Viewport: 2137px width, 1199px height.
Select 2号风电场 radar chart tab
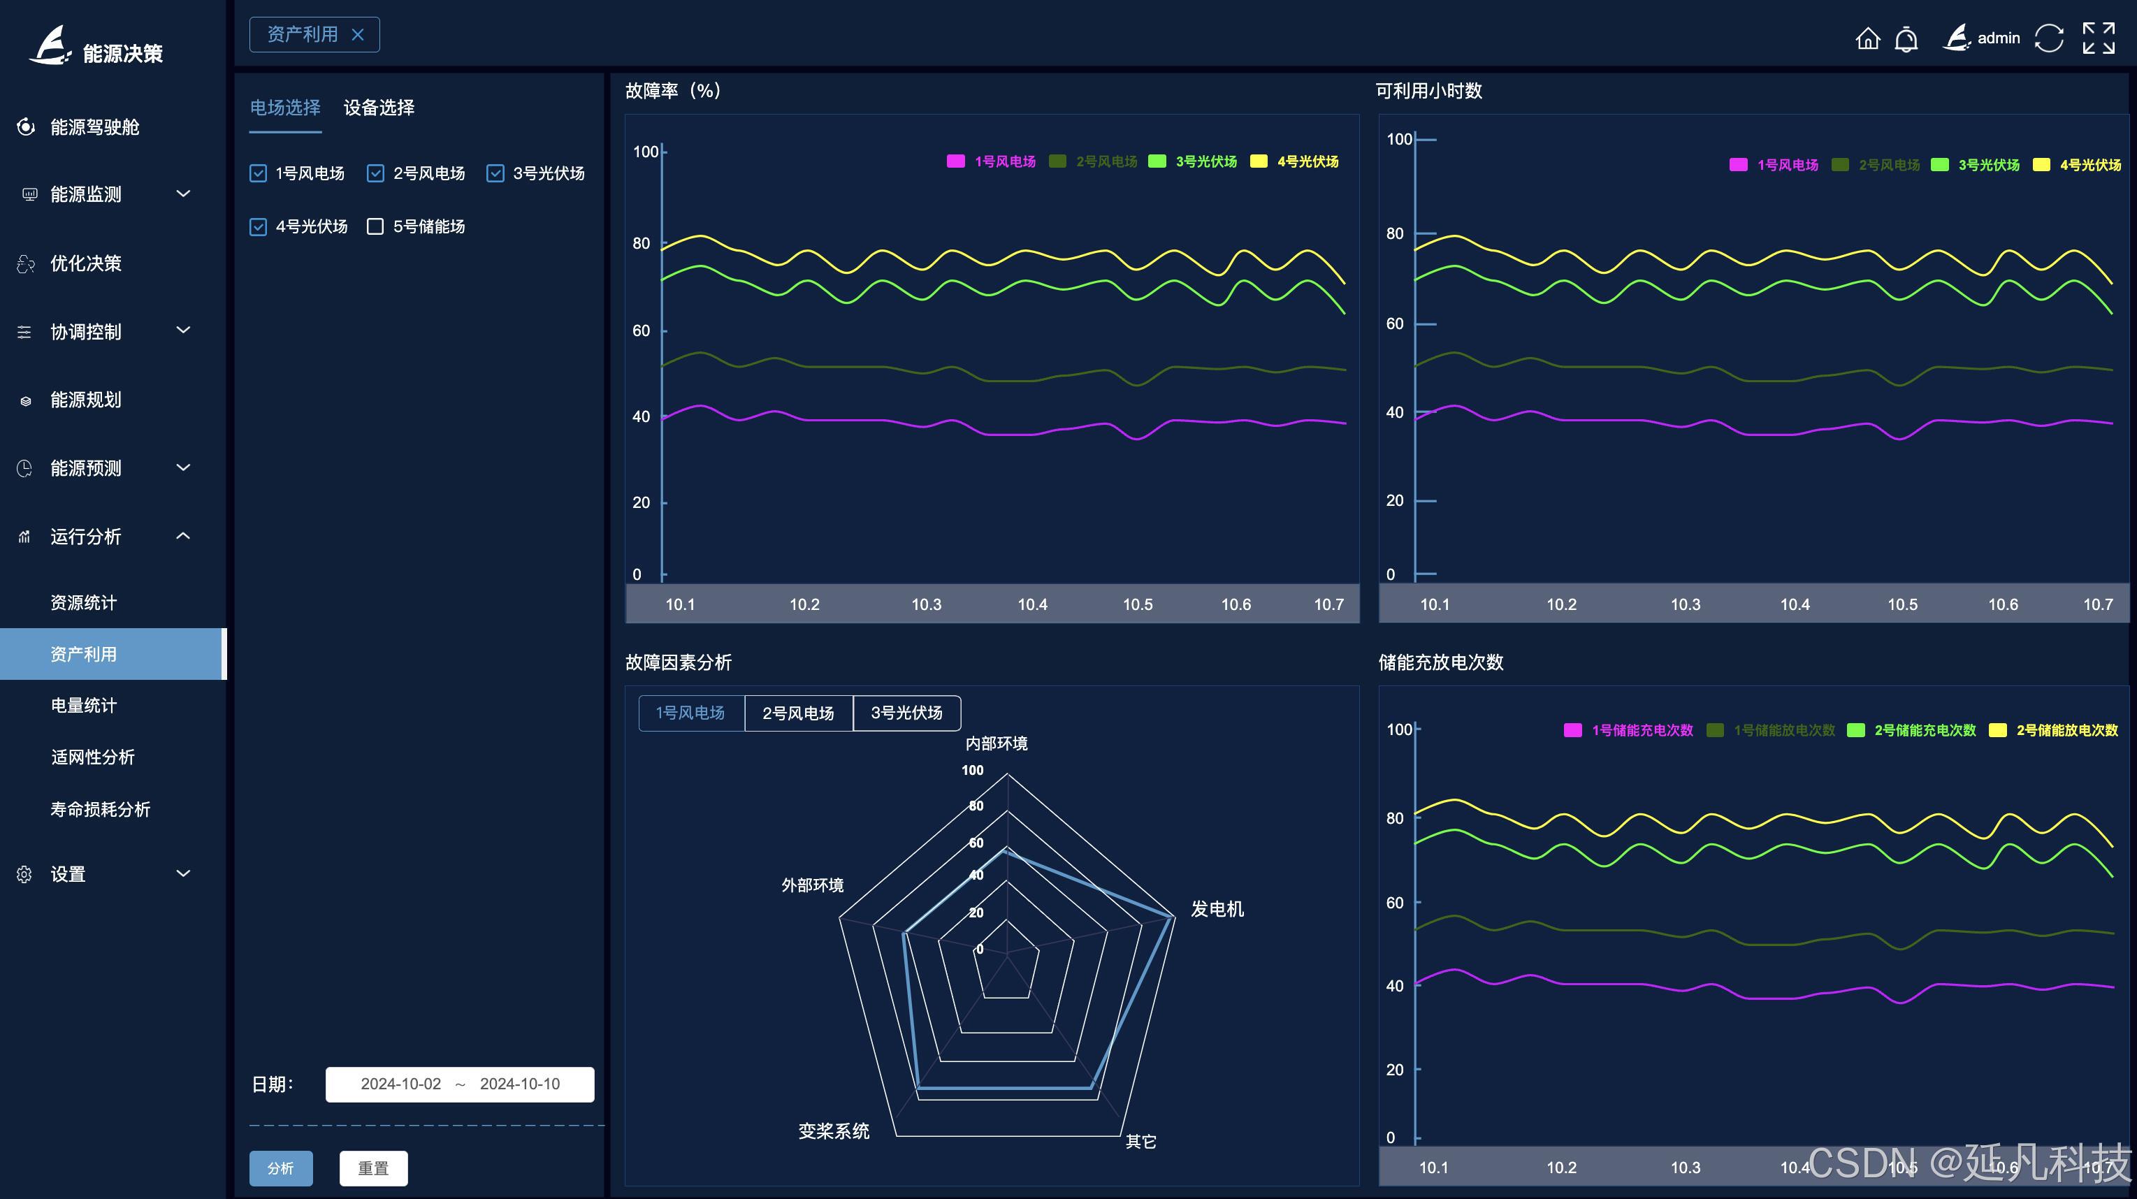click(x=798, y=713)
